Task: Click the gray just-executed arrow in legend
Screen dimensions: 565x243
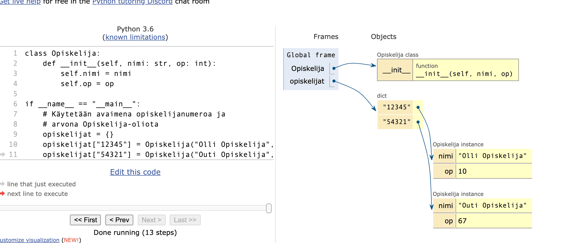Action: 3,184
